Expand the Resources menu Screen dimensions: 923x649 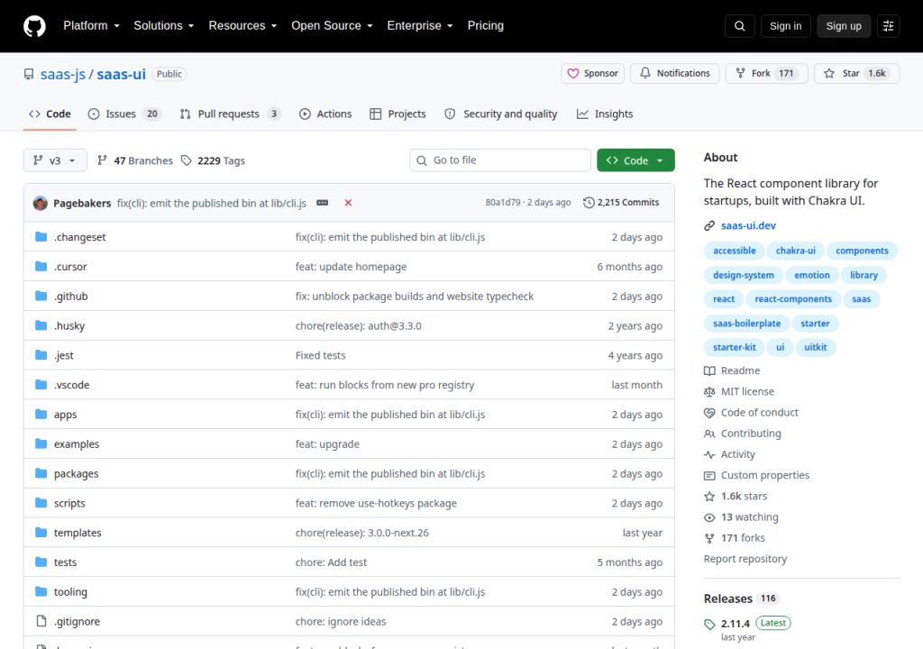[242, 26]
